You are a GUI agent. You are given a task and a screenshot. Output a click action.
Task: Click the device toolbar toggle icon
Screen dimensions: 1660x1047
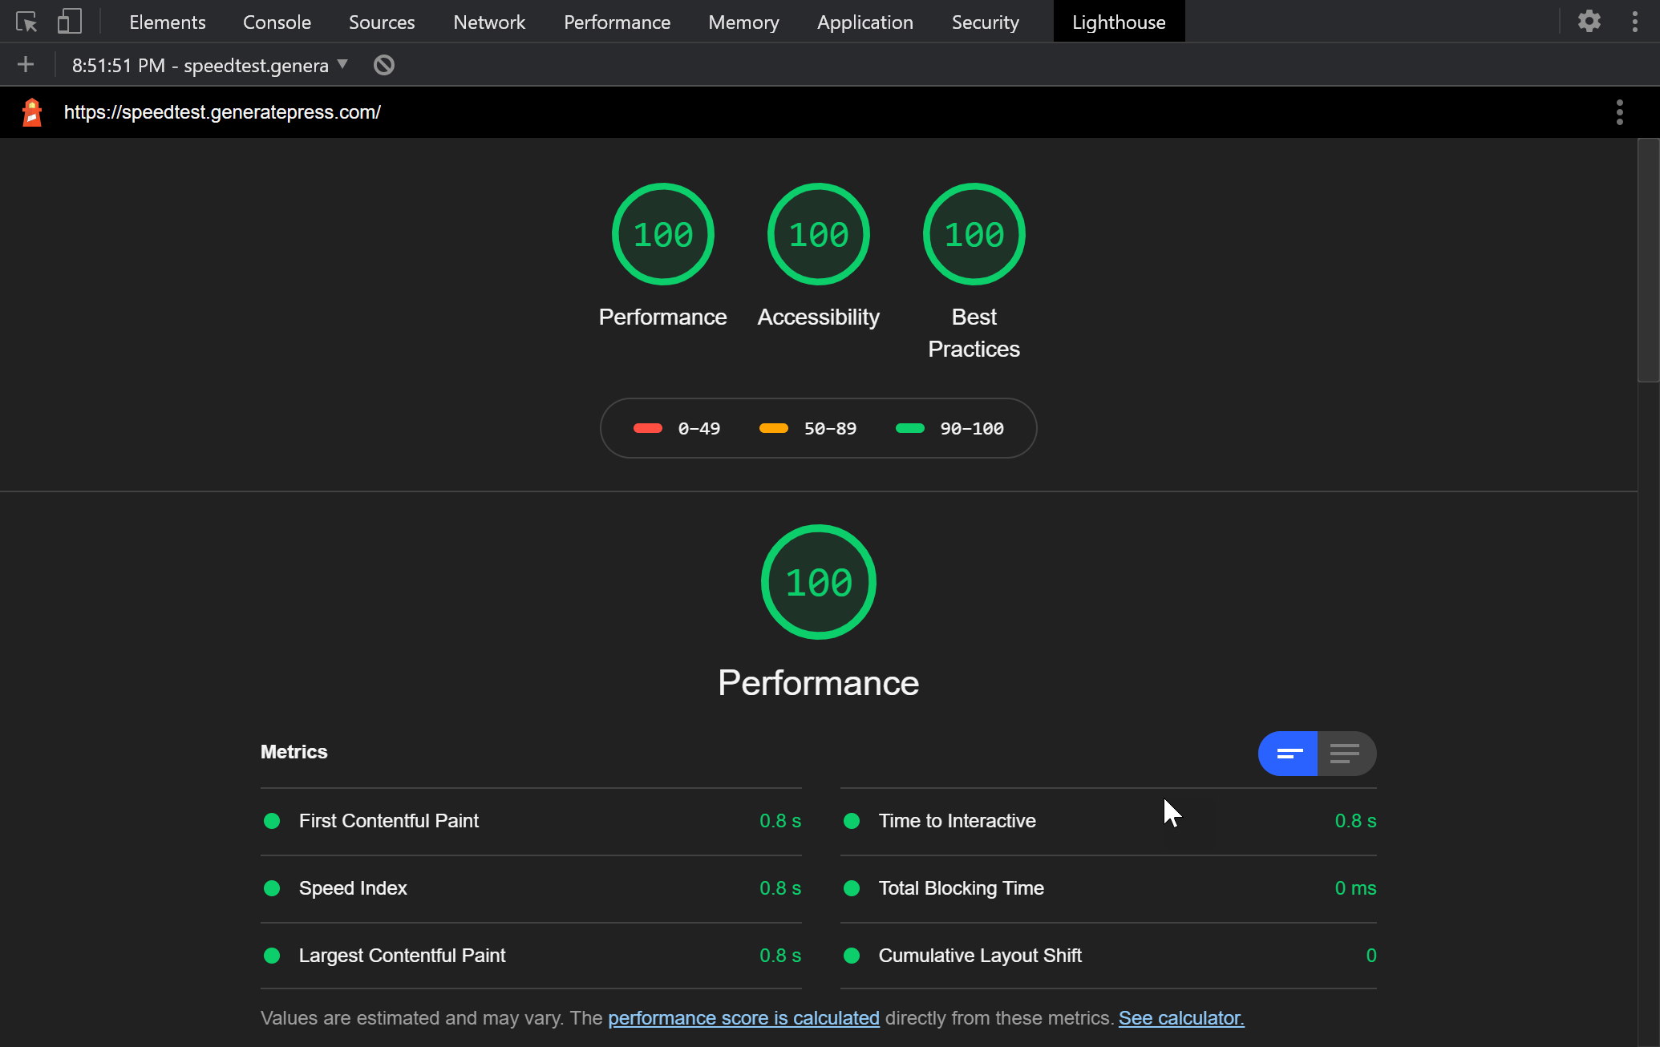(x=69, y=21)
